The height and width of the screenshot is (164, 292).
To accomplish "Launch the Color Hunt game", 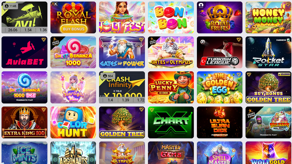I will [x=73, y=122].
